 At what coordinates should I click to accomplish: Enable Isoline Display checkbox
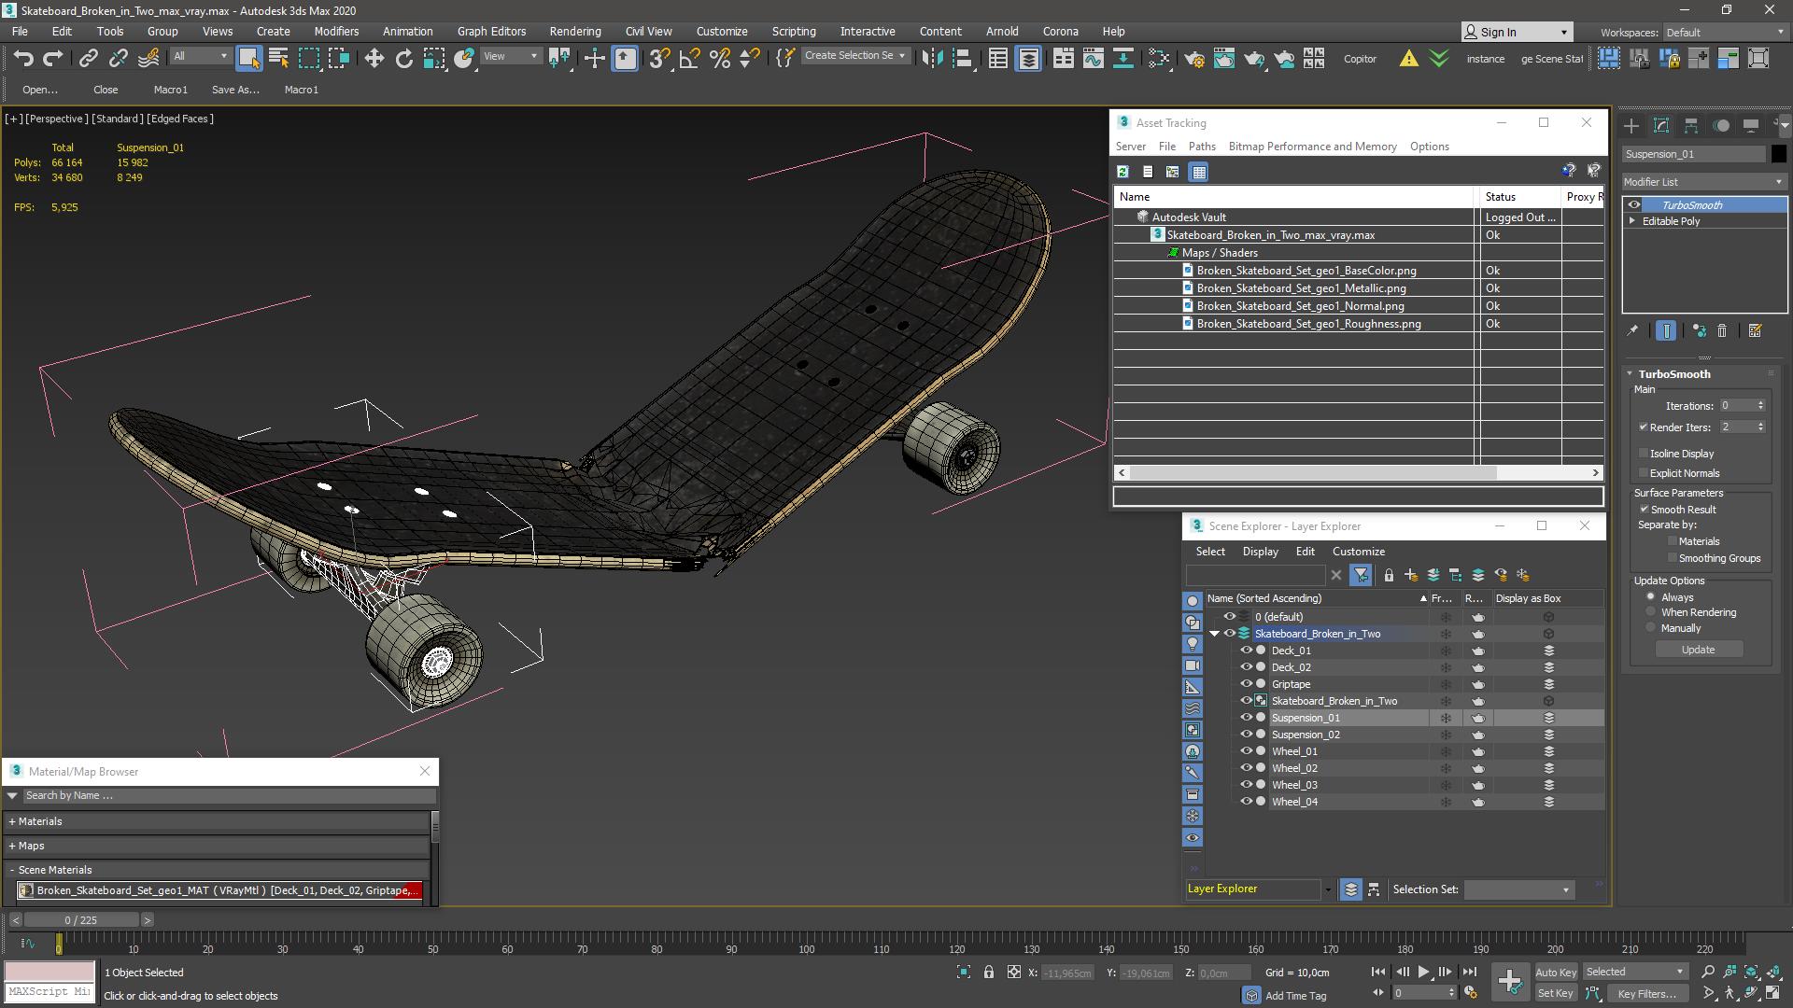(x=1644, y=453)
